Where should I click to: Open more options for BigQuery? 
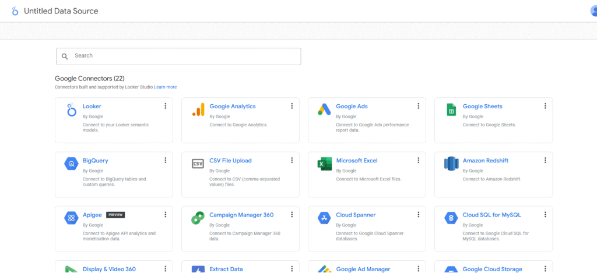pos(165,161)
